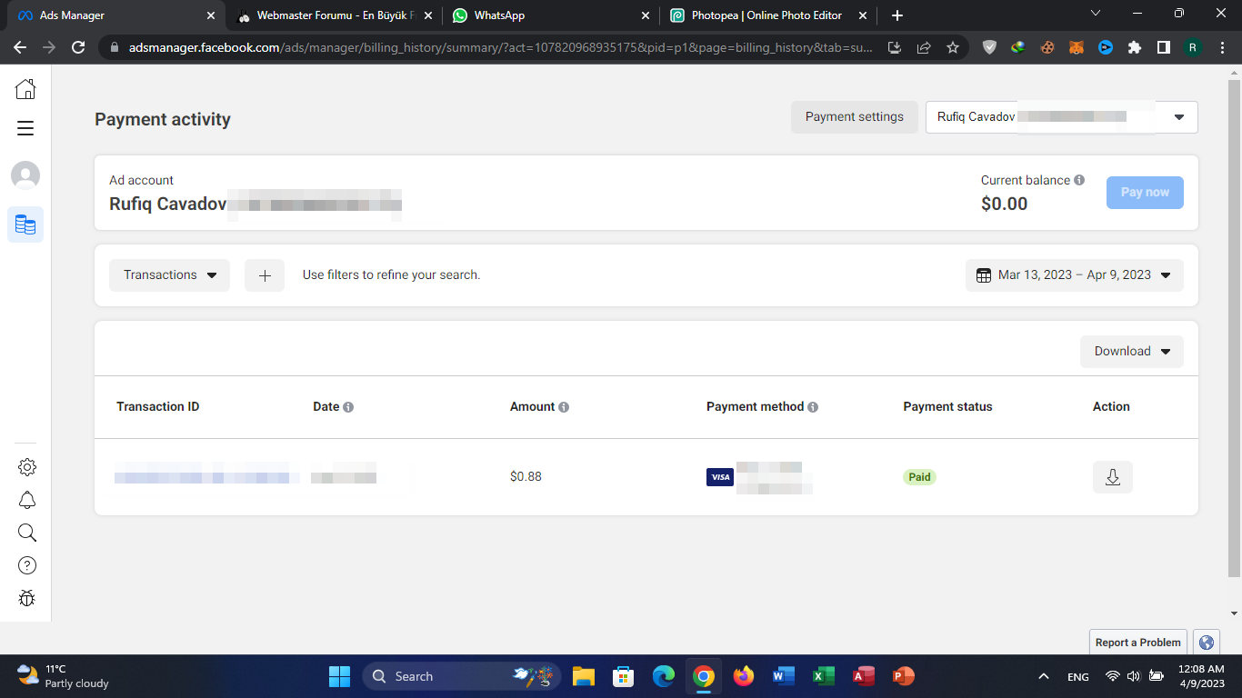Click the Payment status column header

click(x=947, y=407)
